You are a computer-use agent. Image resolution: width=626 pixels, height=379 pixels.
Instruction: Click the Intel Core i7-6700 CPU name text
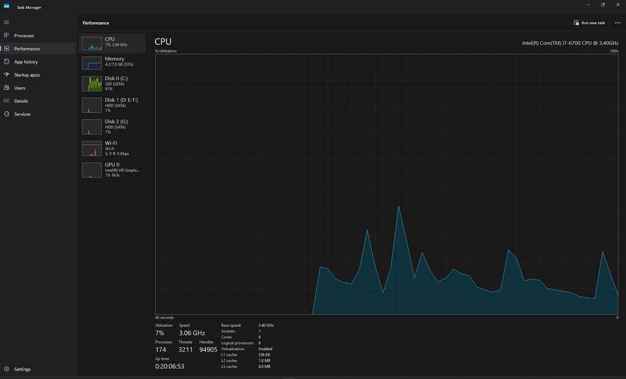570,43
